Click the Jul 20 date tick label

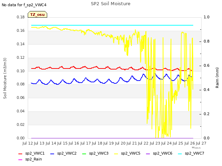point(120,143)
